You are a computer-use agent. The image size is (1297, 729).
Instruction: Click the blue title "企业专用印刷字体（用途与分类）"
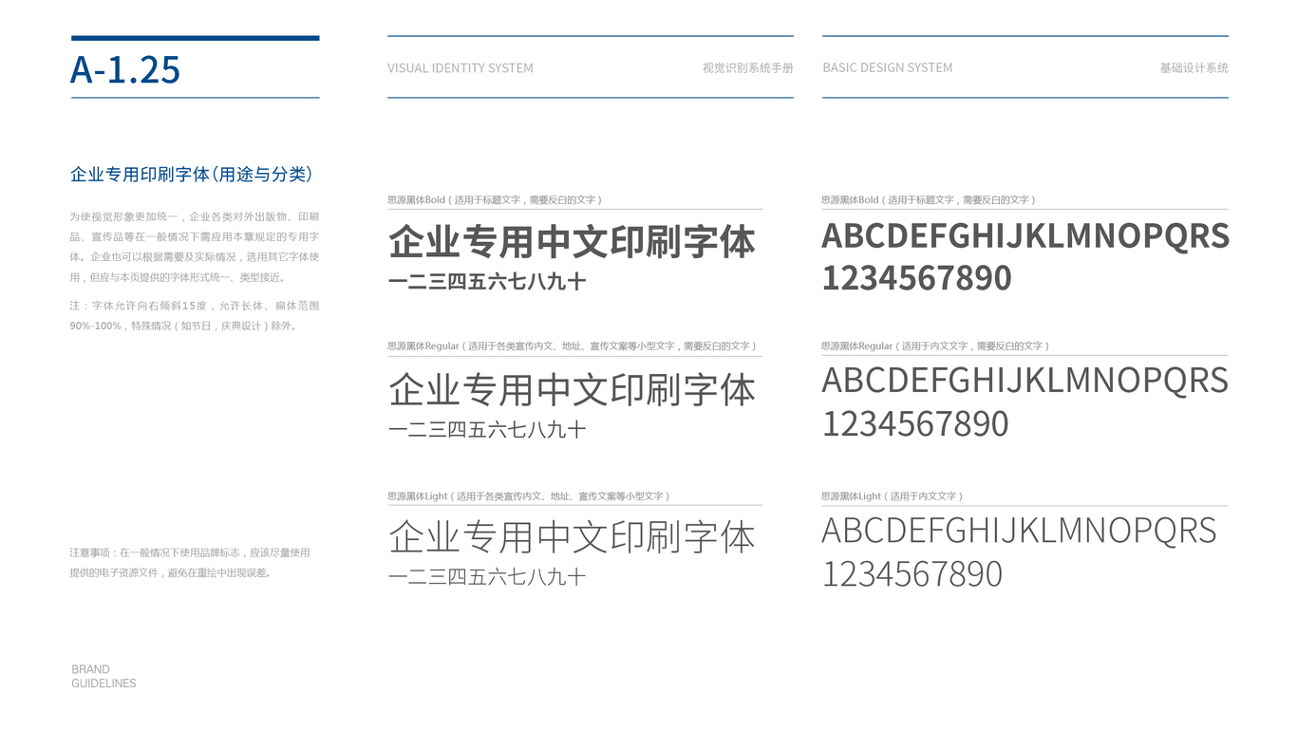192,175
